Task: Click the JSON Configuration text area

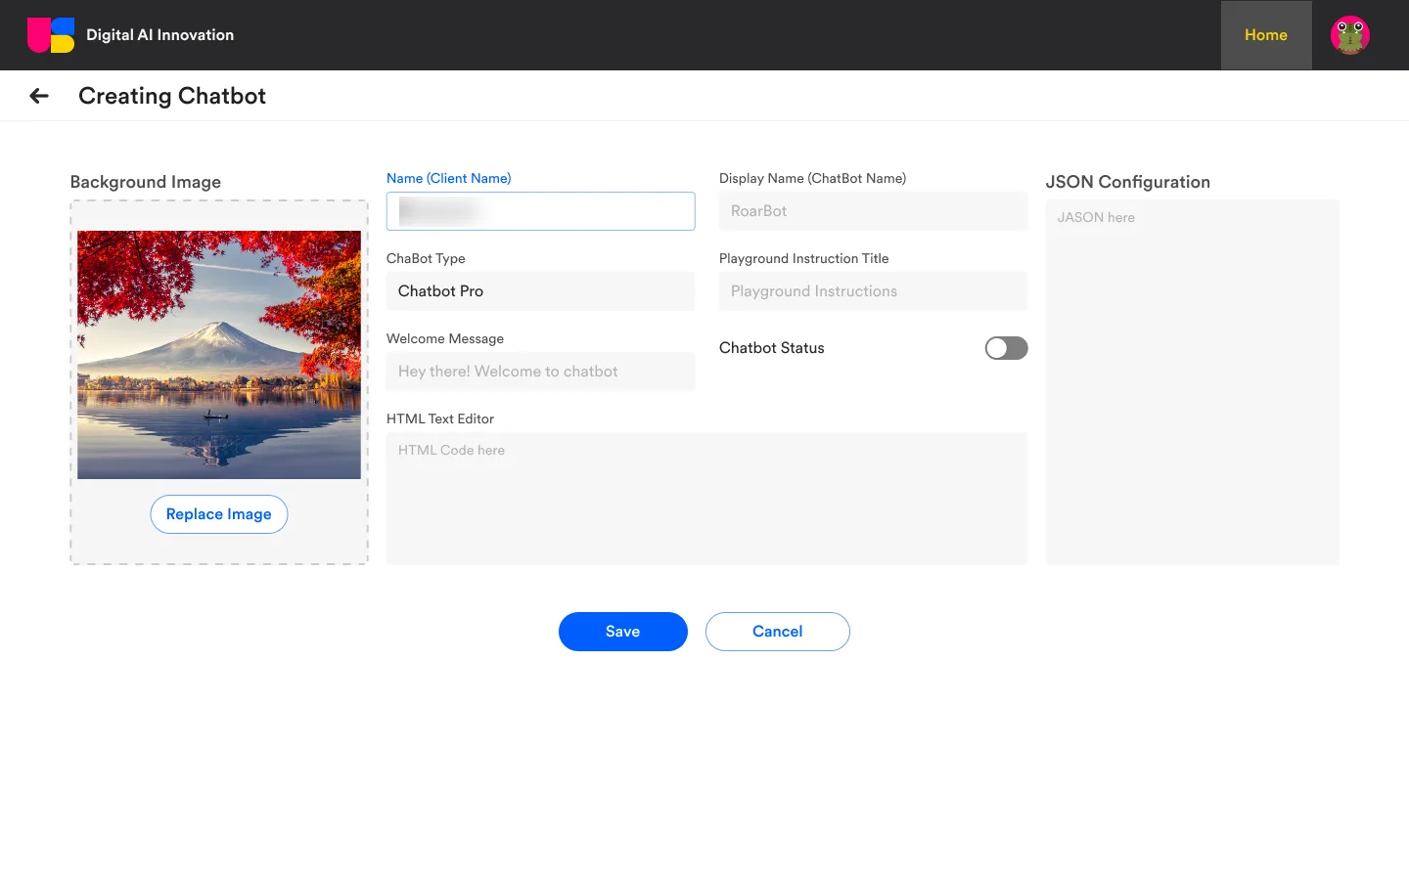Action: [x=1192, y=382]
